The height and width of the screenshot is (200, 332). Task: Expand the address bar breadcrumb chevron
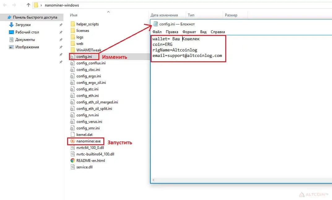(41, 5)
